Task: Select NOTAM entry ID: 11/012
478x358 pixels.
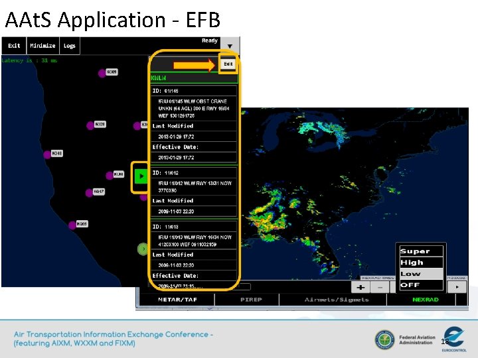Action: click(194, 172)
